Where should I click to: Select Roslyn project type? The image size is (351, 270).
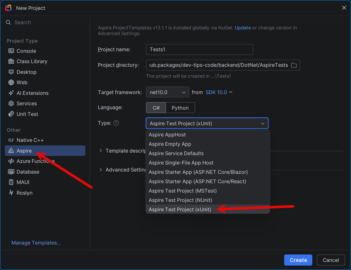pyautogui.click(x=45, y=193)
